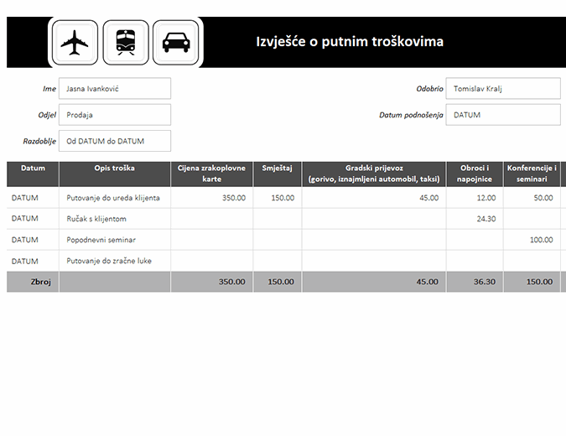Click the Zbroj total row label

point(33,283)
